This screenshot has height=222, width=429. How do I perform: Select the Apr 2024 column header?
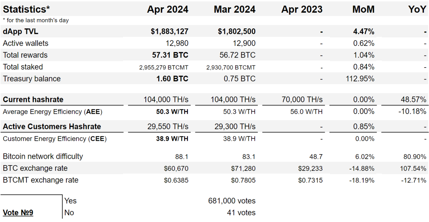168,9
